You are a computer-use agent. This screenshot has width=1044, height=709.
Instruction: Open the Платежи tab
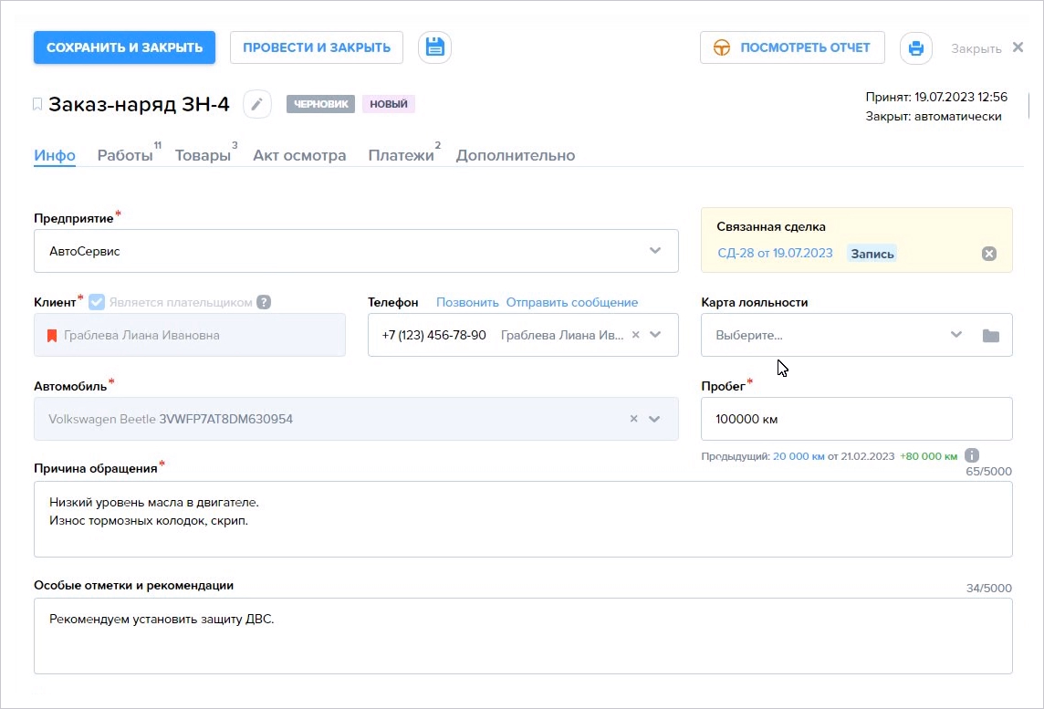click(x=401, y=155)
